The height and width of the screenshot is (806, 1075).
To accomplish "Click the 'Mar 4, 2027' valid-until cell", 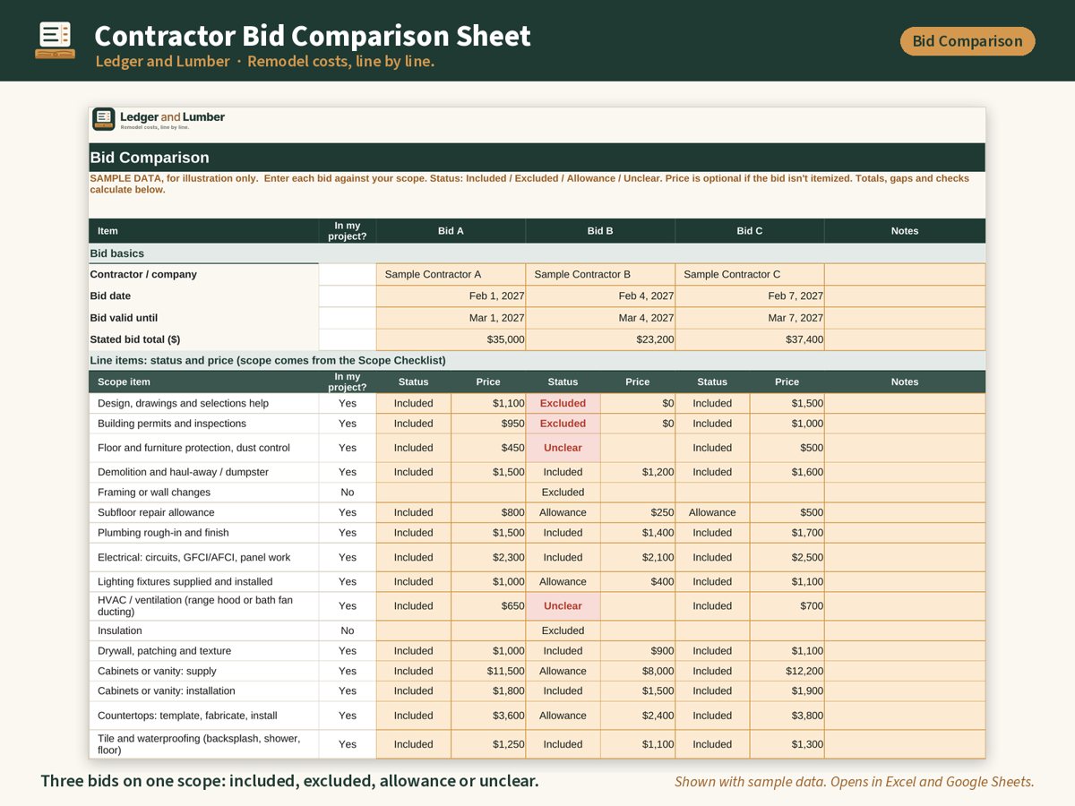I will [600, 318].
